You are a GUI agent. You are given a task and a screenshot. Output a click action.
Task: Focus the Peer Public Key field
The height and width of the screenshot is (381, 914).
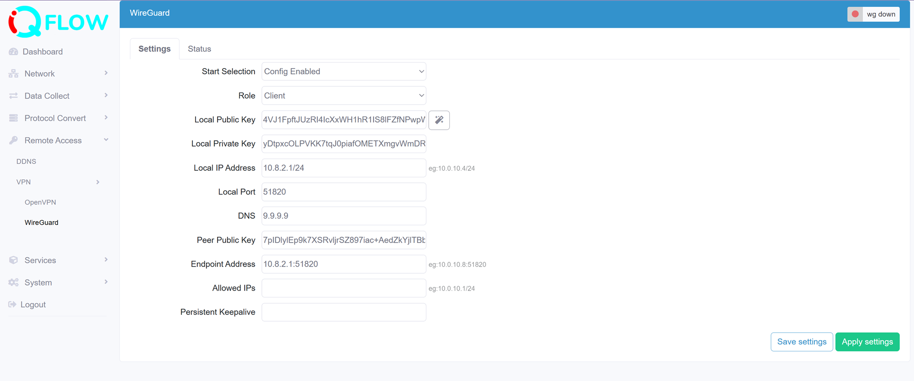(x=344, y=240)
